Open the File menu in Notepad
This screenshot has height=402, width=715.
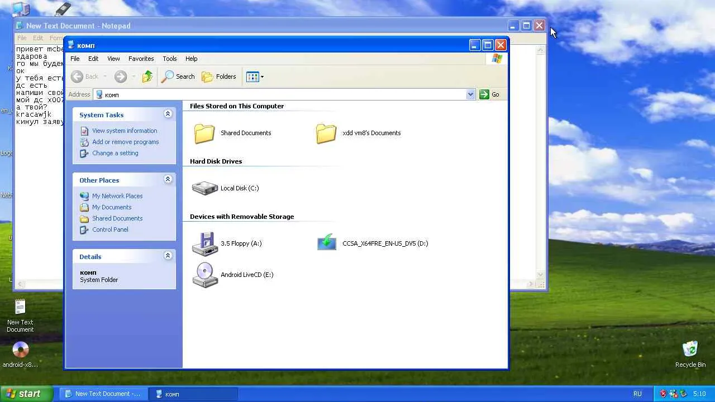22,38
